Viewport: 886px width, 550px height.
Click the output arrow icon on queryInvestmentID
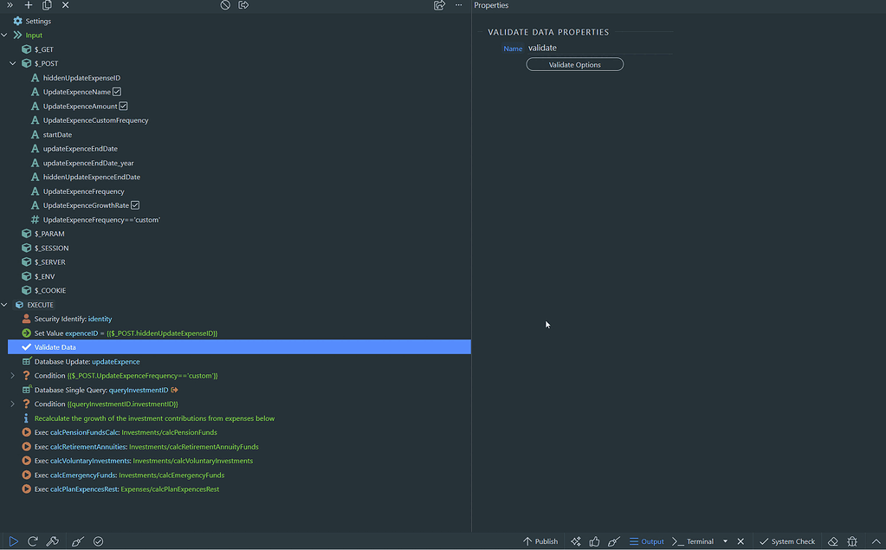point(175,390)
